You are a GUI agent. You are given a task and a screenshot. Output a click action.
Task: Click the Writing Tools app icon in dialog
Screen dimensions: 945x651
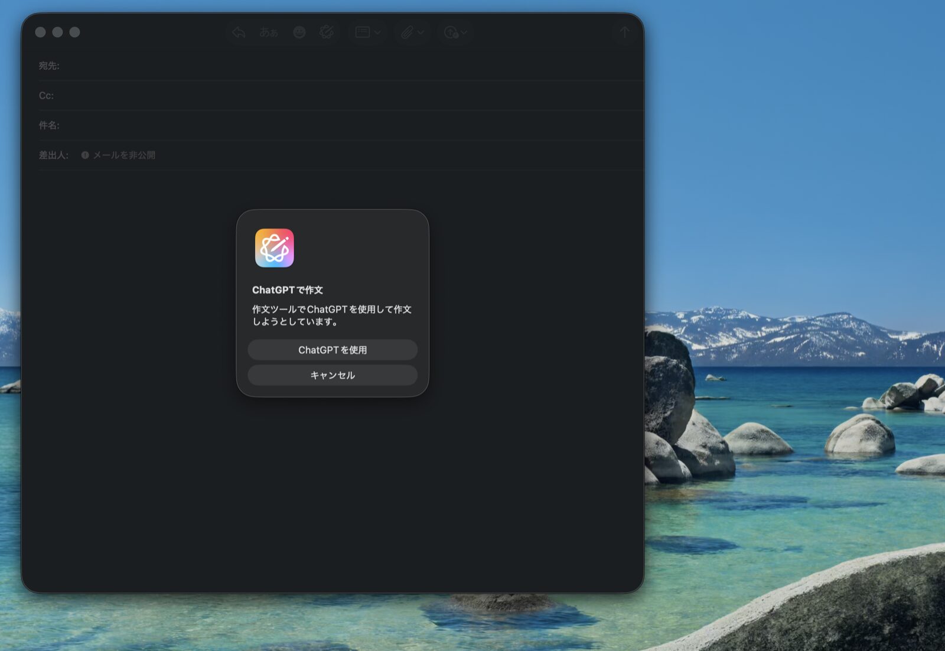[x=275, y=248]
